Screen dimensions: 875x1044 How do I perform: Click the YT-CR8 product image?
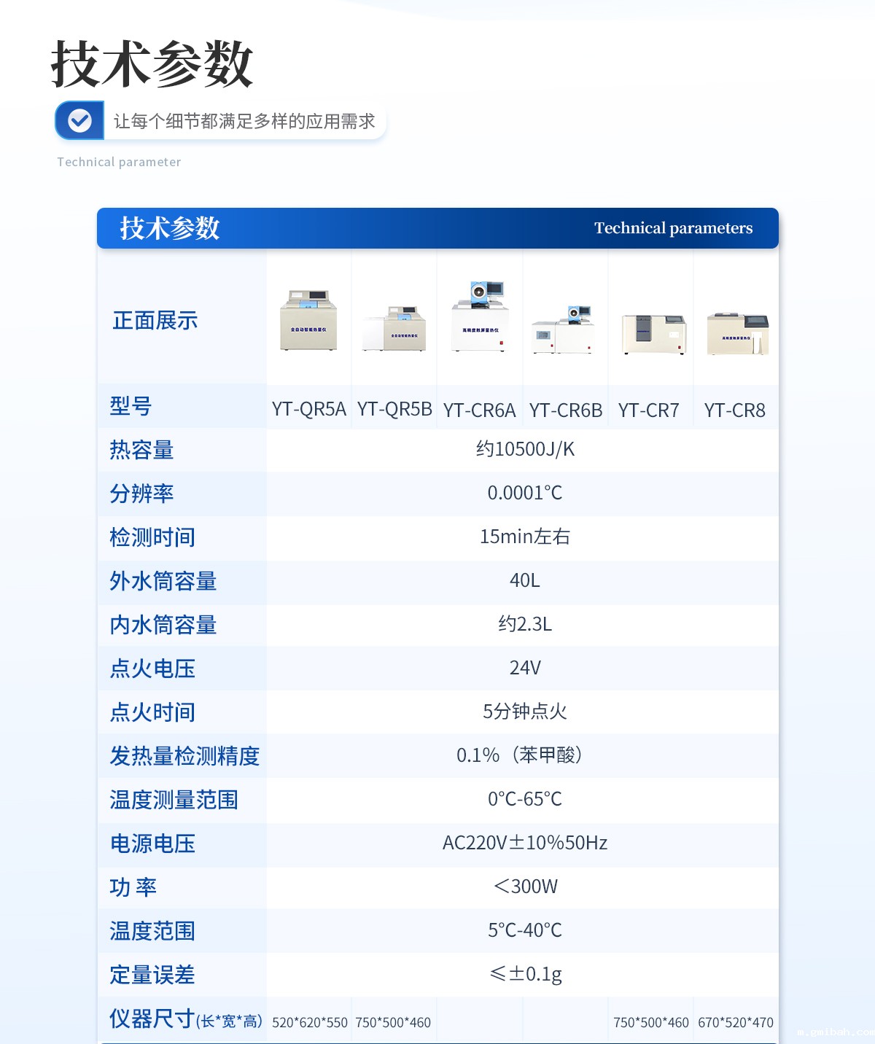point(738,334)
